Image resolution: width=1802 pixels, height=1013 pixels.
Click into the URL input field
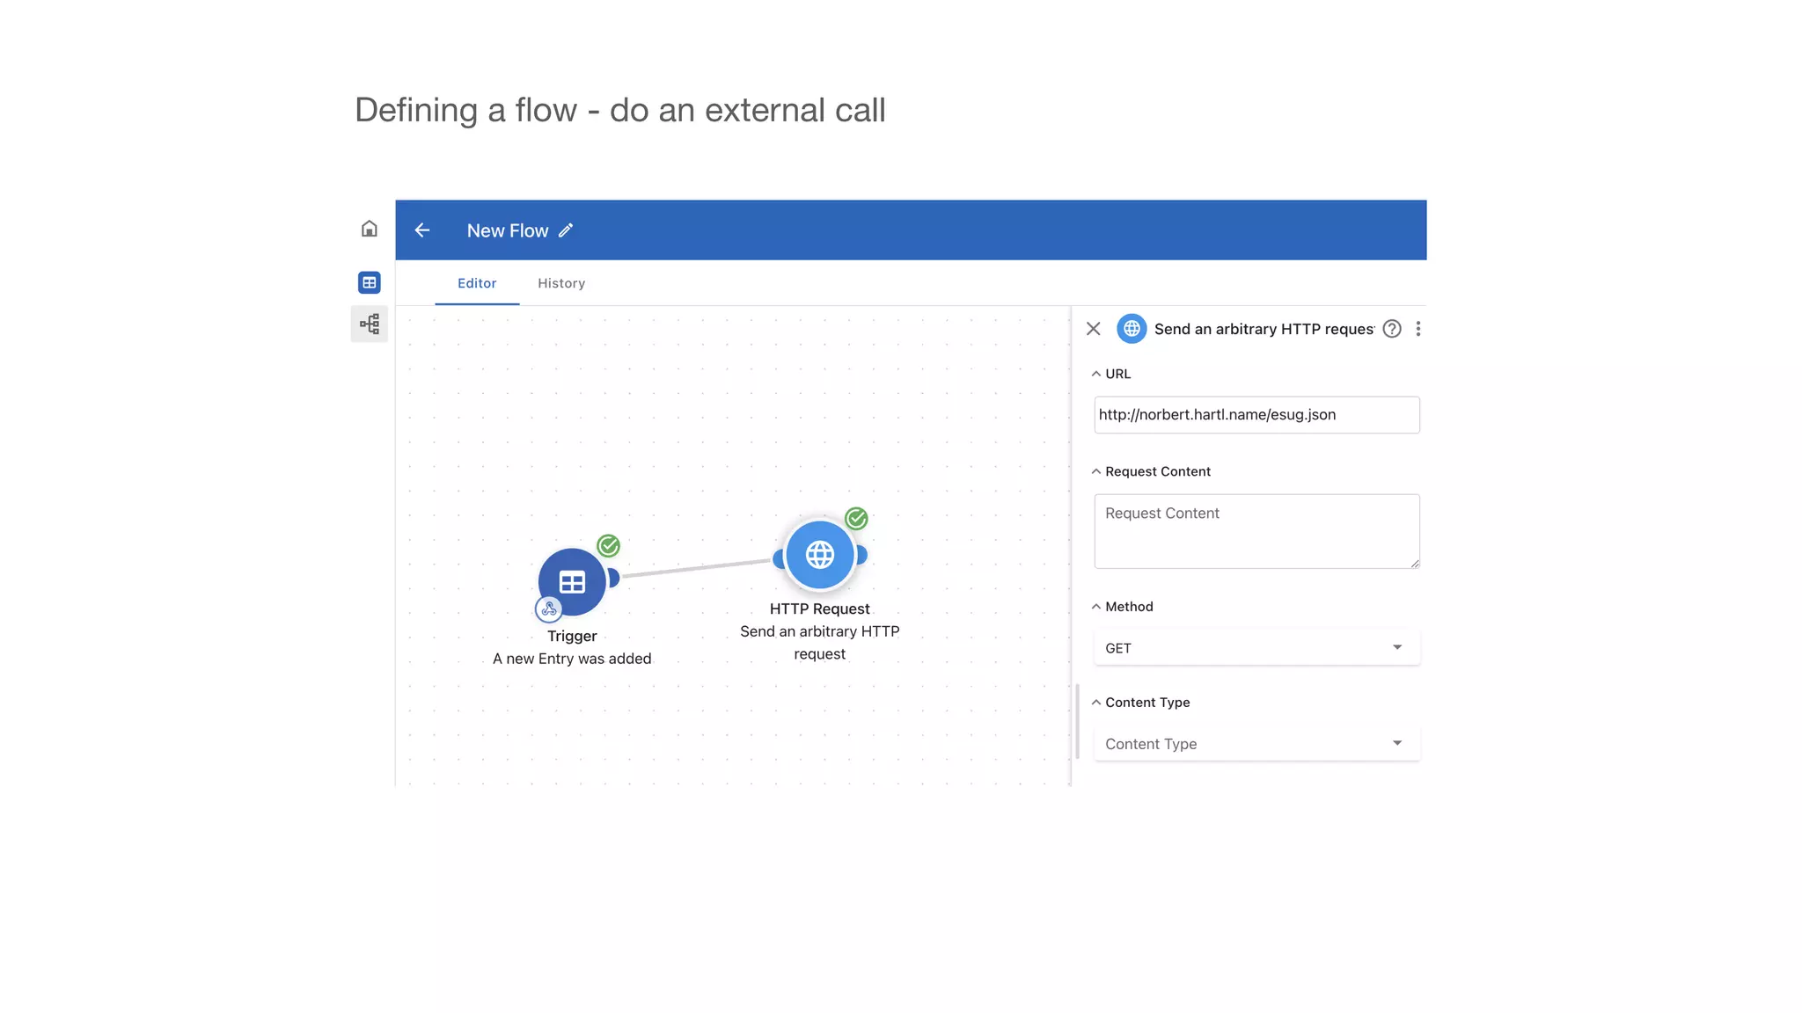click(1256, 415)
